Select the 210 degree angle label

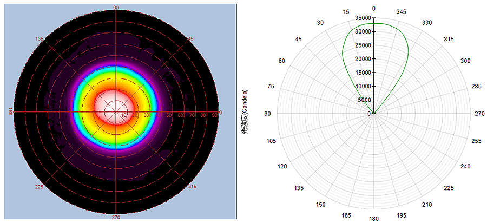pos(427,205)
